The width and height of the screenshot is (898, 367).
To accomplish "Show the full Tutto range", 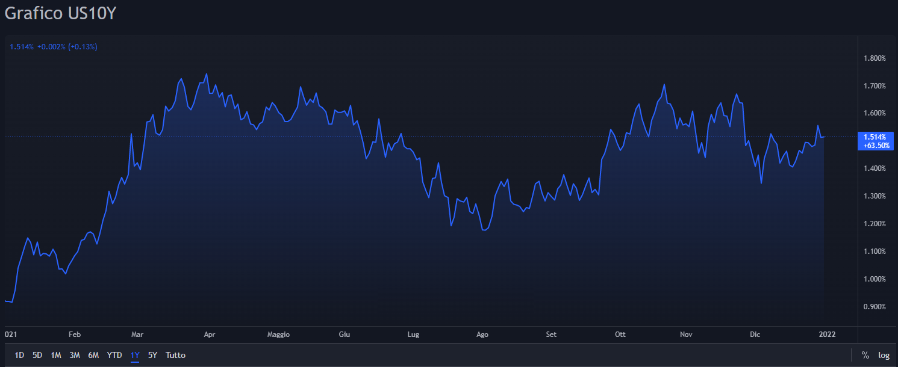I will pyautogui.click(x=175, y=355).
